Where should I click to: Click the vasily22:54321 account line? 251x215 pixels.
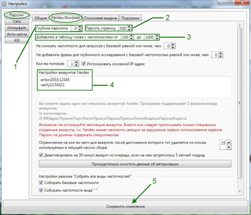[x=52, y=85]
